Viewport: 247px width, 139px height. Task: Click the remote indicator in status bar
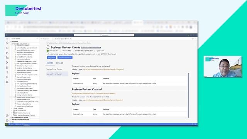pyautogui.click(x=7, y=124)
